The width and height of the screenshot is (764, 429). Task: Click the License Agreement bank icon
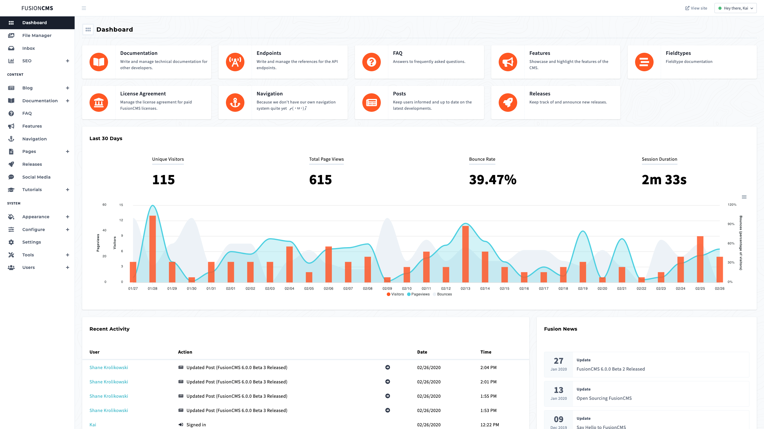(x=99, y=103)
